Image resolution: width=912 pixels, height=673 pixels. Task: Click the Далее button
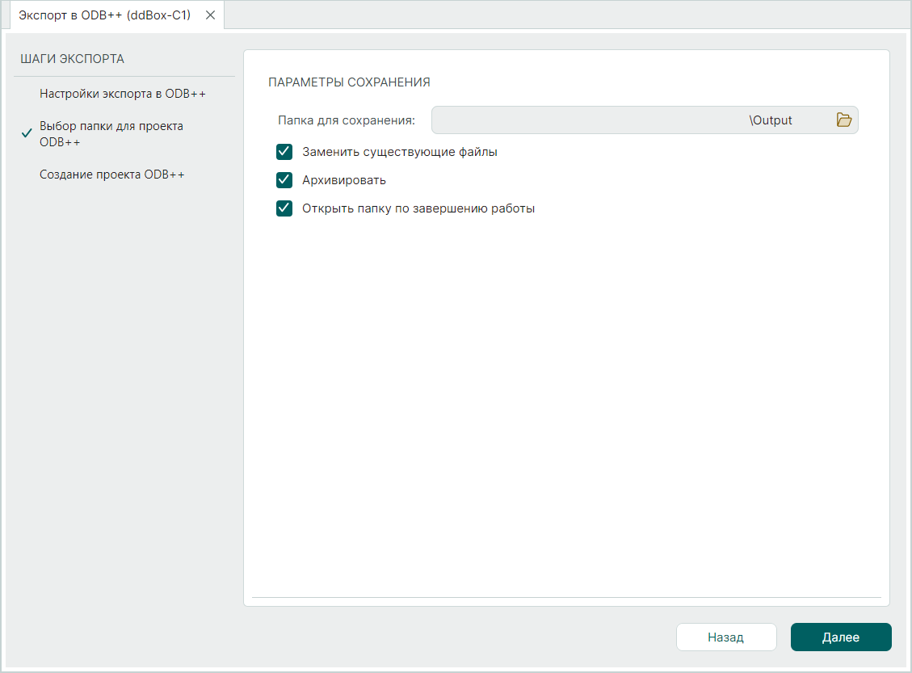840,637
